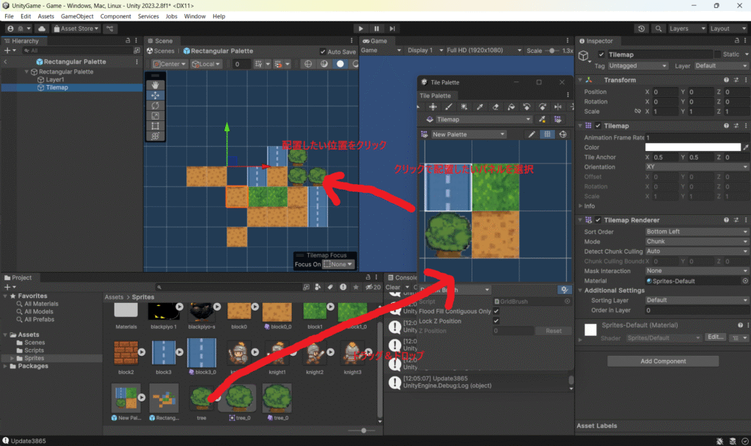Image resolution: width=751 pixels, height=446 pixels.
Task: Click the Search by Type icon in Project
Action: [x=318, y=287]
